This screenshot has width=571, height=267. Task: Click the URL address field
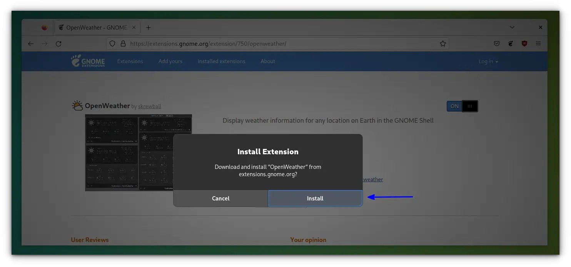click(277, 44)
